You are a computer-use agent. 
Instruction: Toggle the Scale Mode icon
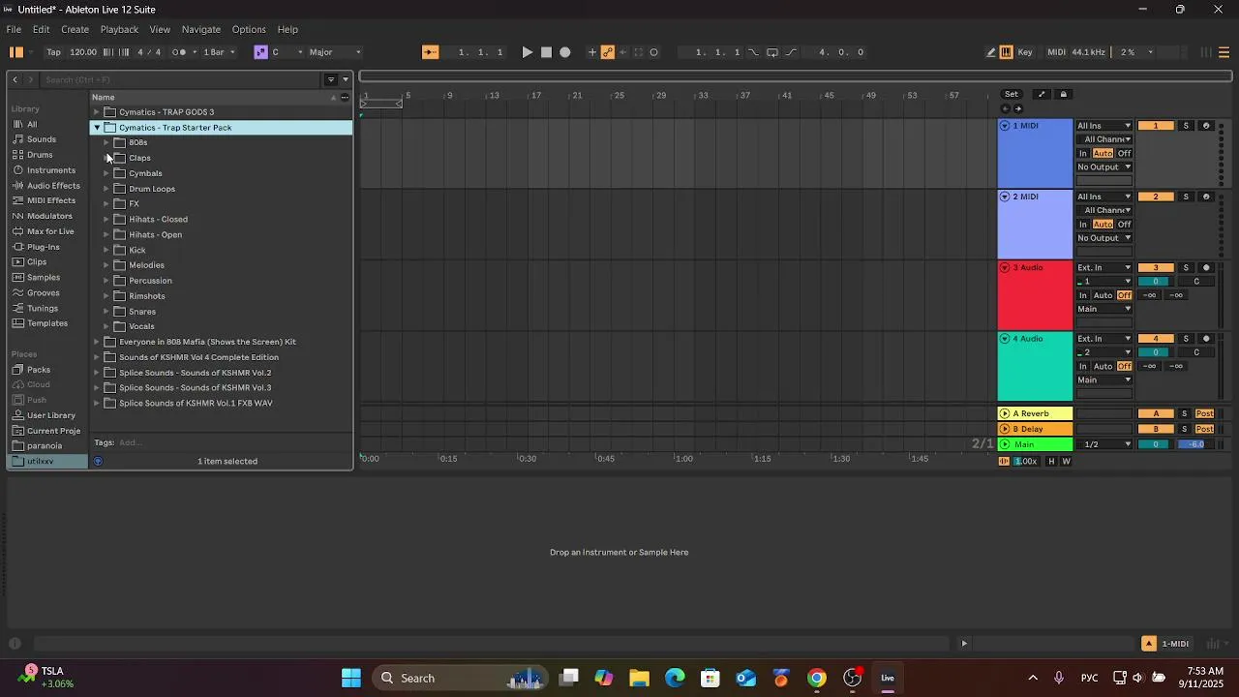(260, 52)
